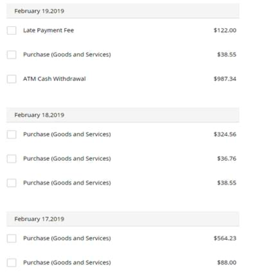Image resolution: width=253 pixels, height=275 pixels.
Task: Open purchase label in the $36.76 row
Action: tap(67, 159)
